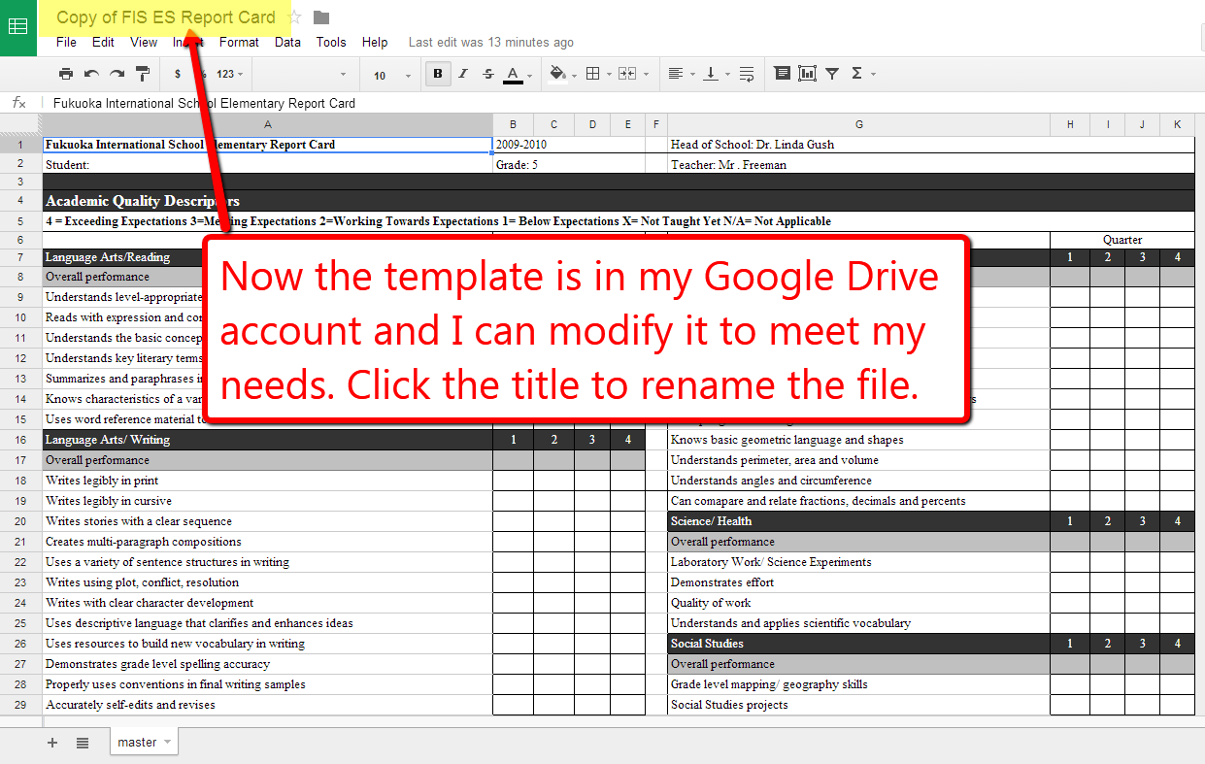Expand the vertical align dropdown arrow

pos(726,75)
